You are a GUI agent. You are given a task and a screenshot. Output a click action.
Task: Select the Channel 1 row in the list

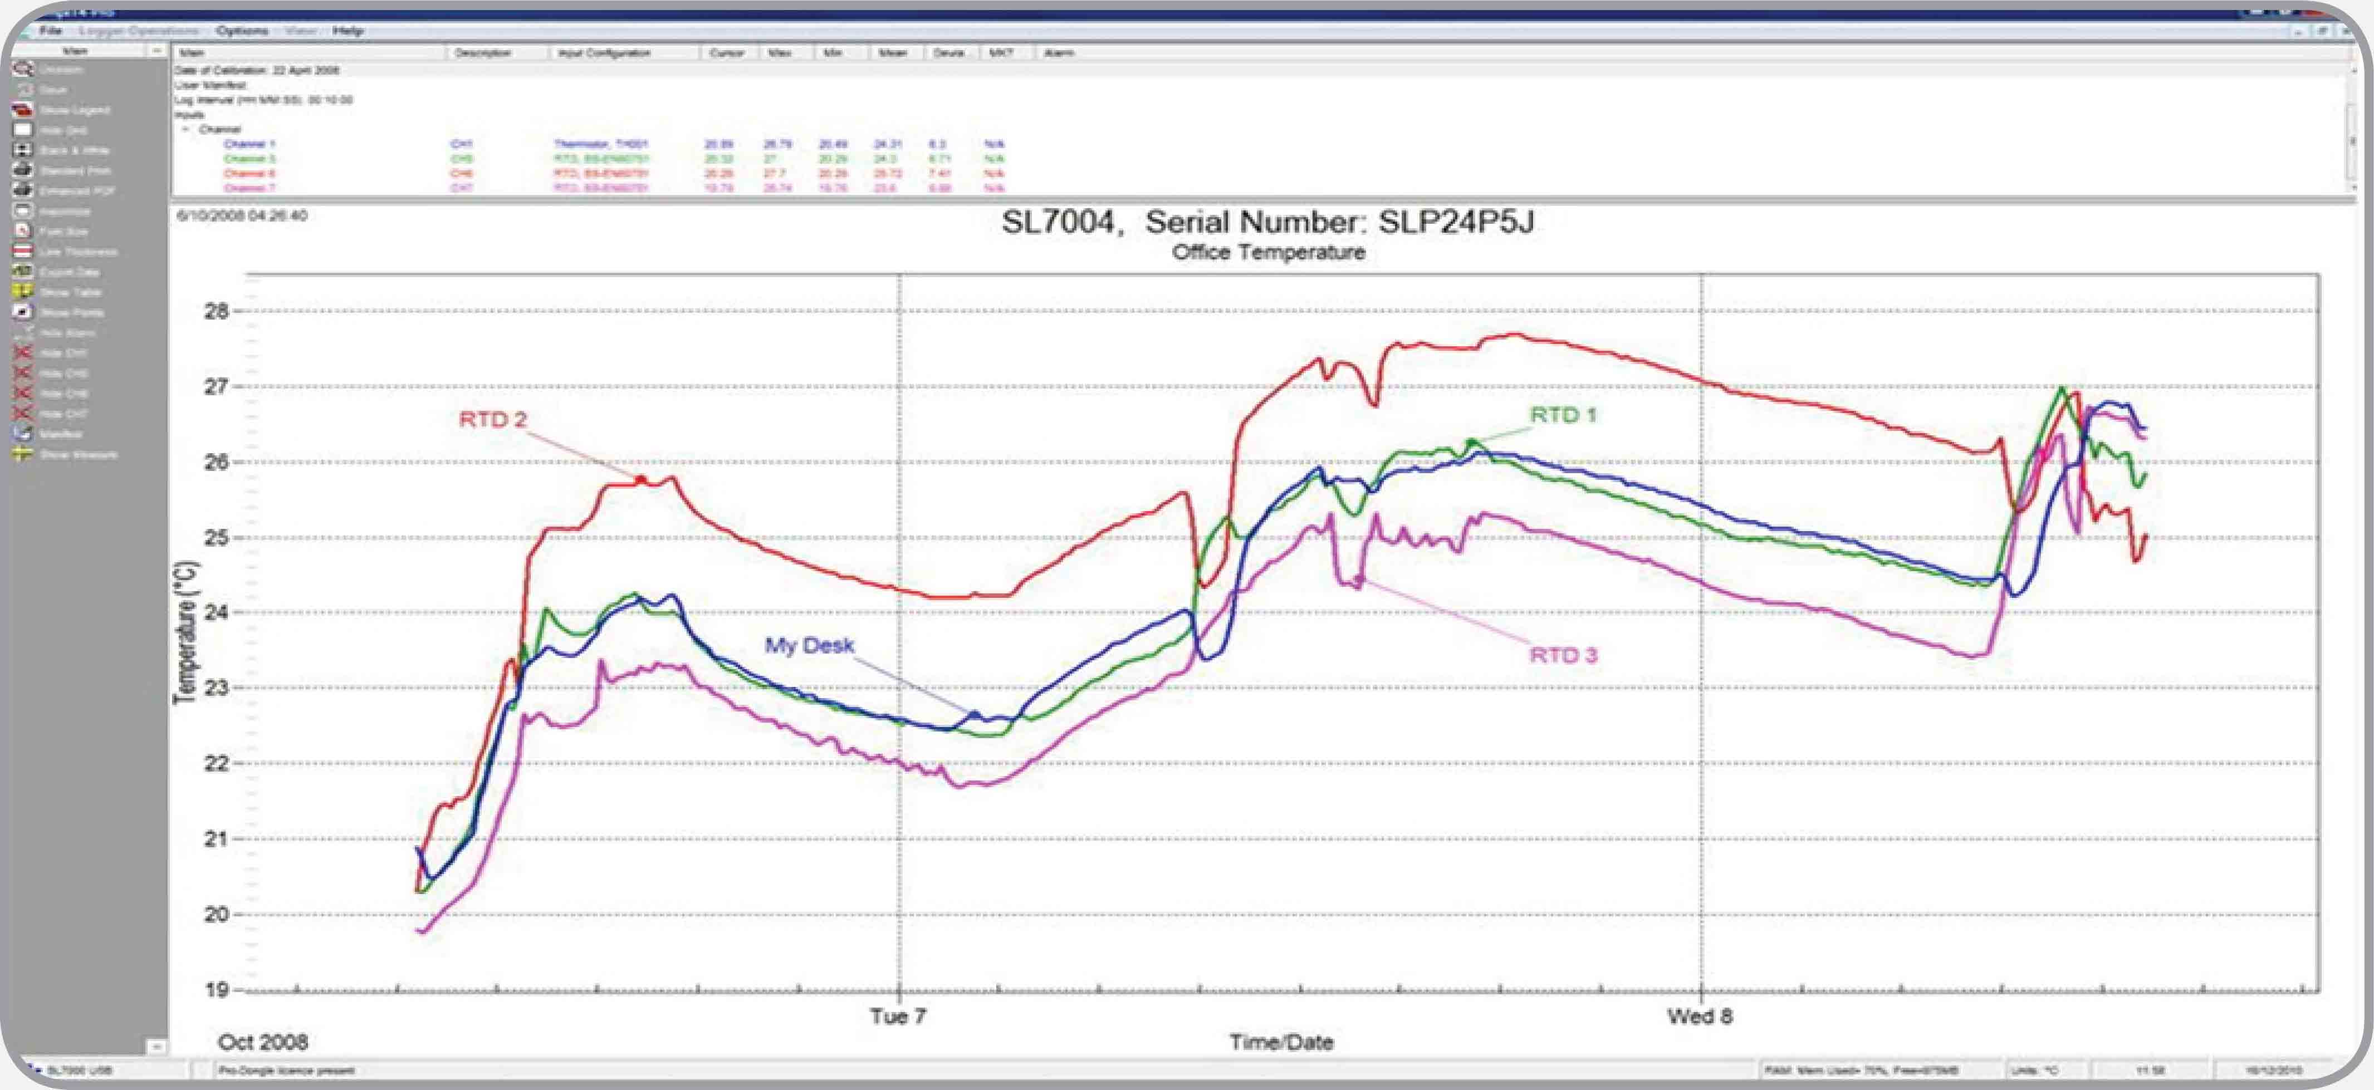[x=249, y=144]
